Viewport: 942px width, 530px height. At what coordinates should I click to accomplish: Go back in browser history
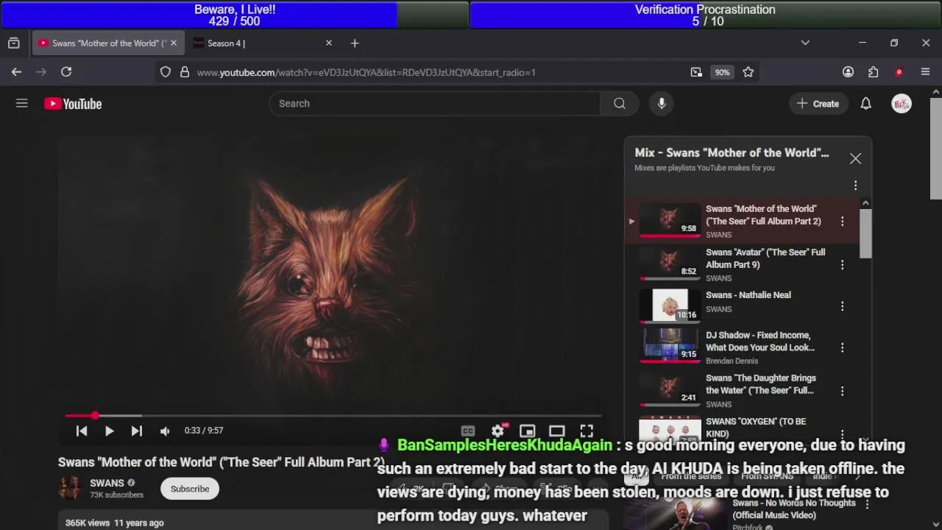click(x=16, y=72)
